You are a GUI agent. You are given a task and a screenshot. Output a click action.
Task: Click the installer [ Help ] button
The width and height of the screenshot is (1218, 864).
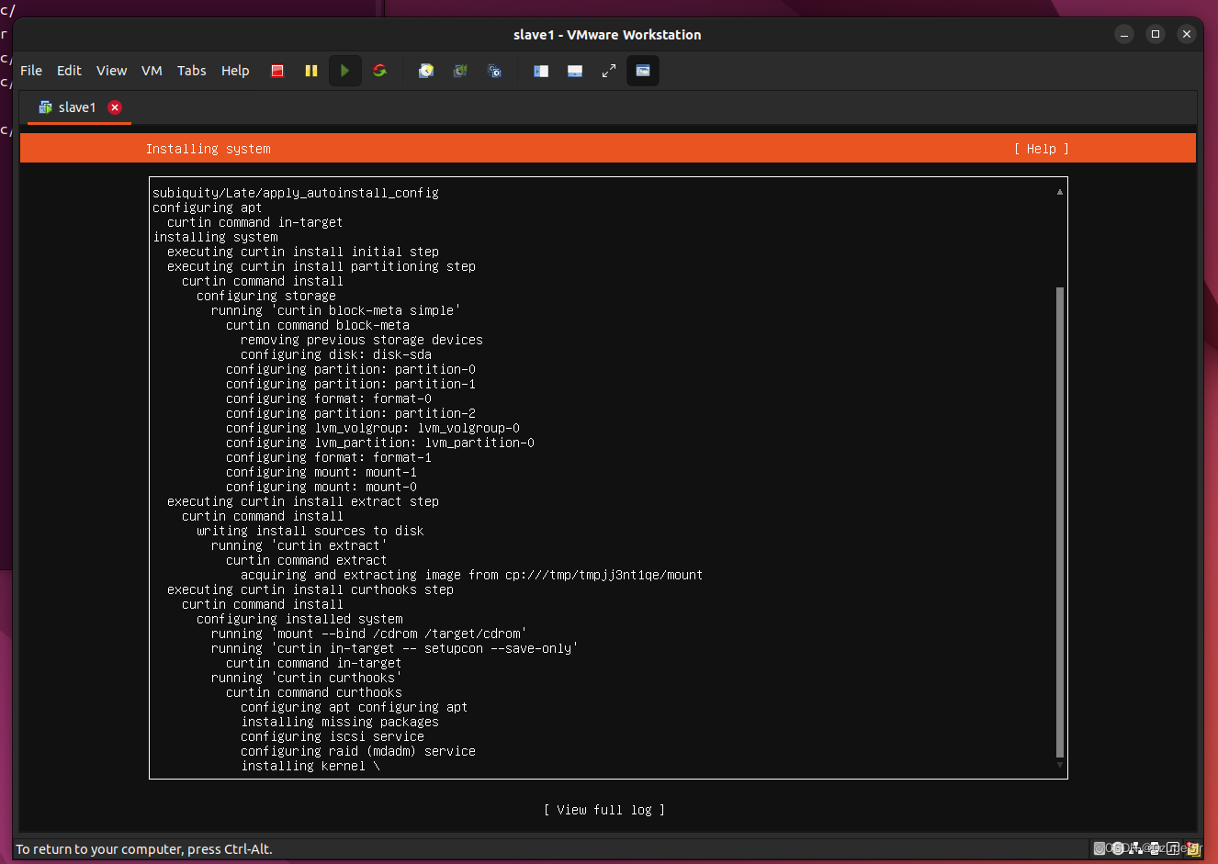(1042, 149)
